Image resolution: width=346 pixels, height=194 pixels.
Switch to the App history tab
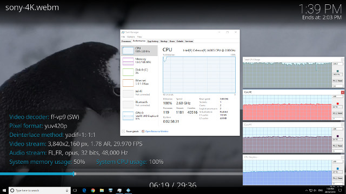pyautogui.click(x=152, y=41)
